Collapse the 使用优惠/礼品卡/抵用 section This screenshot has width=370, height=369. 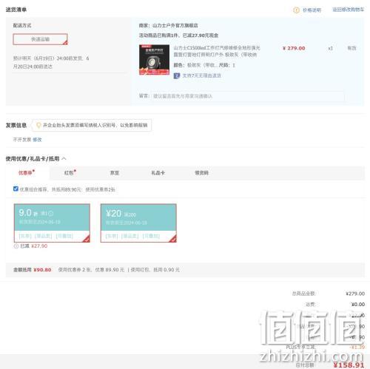tap(64, 158)
